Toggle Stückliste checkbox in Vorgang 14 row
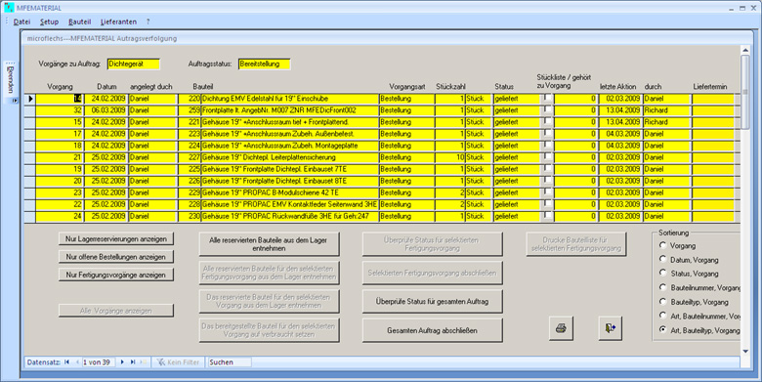 tap(547, 97)
